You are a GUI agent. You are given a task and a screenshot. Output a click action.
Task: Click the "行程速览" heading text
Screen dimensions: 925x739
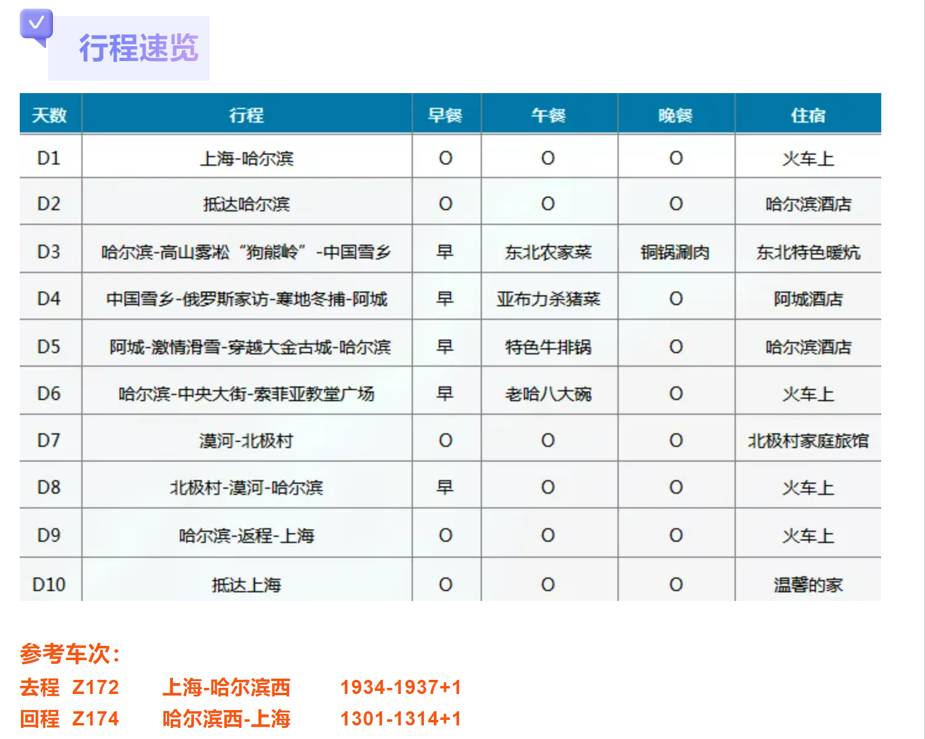click(139, 48)
